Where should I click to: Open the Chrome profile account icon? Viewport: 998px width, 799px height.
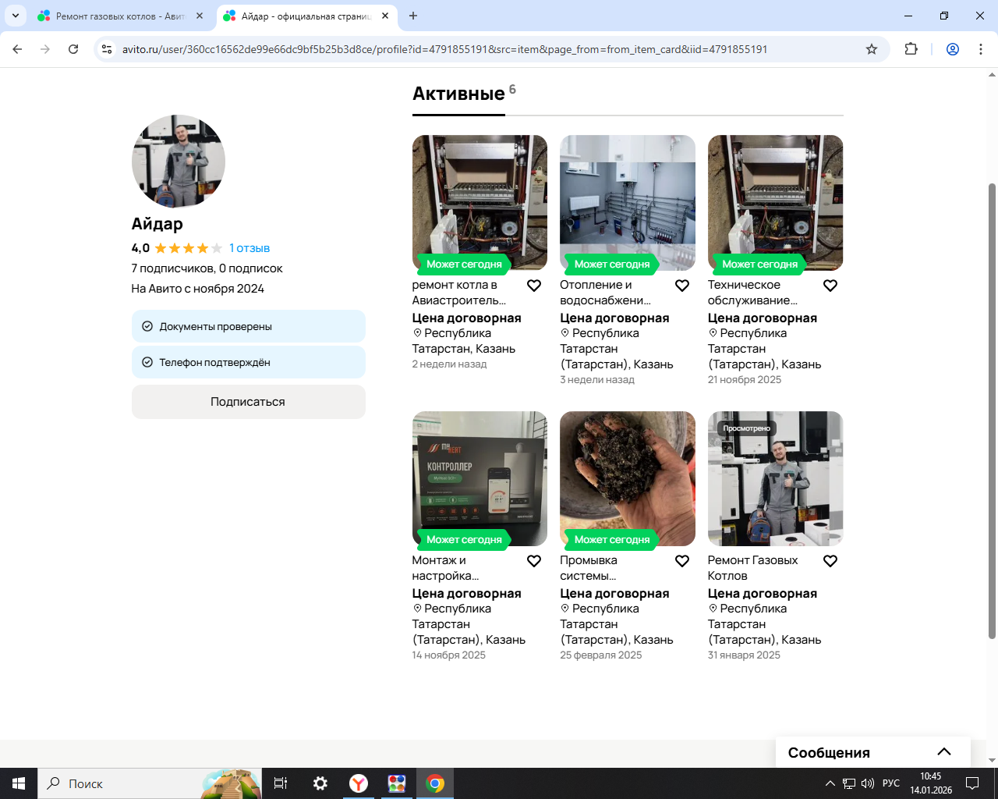pos(953,49)
